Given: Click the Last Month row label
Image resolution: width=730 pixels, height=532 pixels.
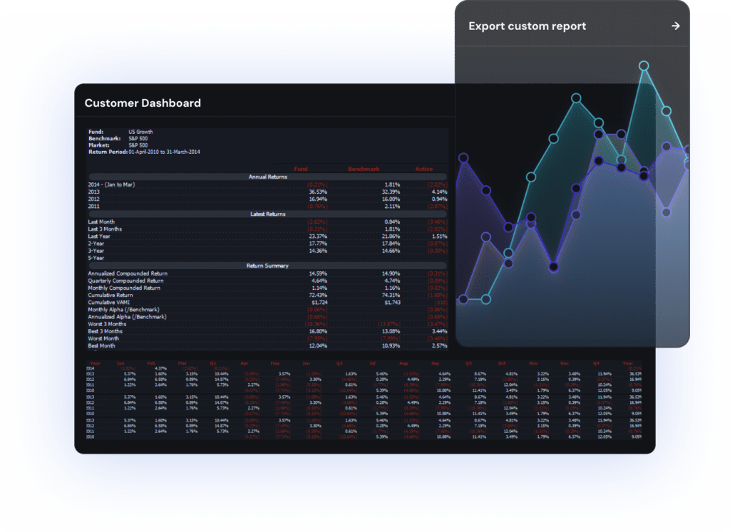Looking at the screenshot, I should pyautogui.click(x=101, y=221).
